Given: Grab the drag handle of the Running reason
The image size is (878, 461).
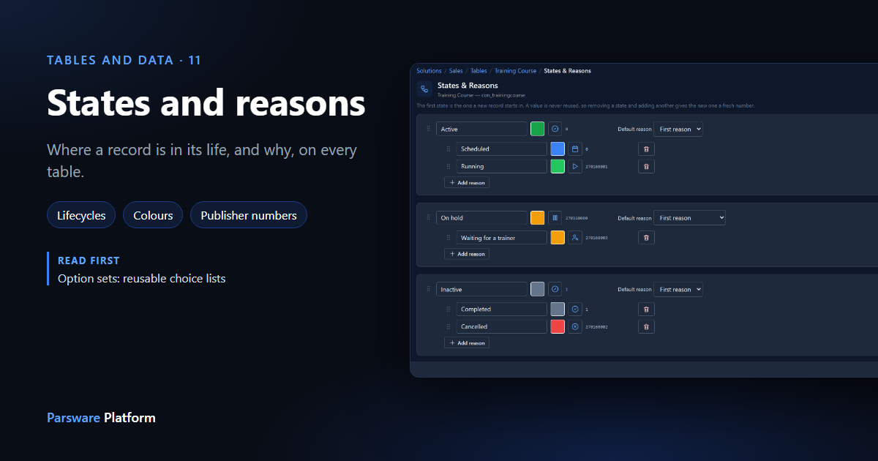Looking at the screenshot, I should point(449,166).
